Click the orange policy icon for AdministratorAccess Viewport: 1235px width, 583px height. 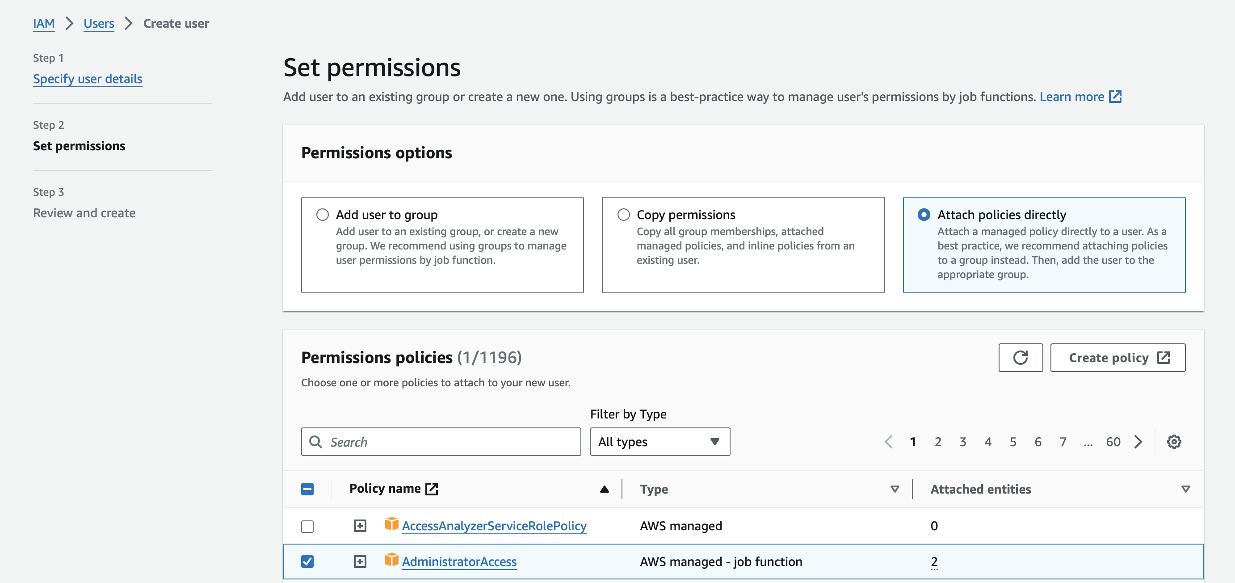tap(391, 559)
